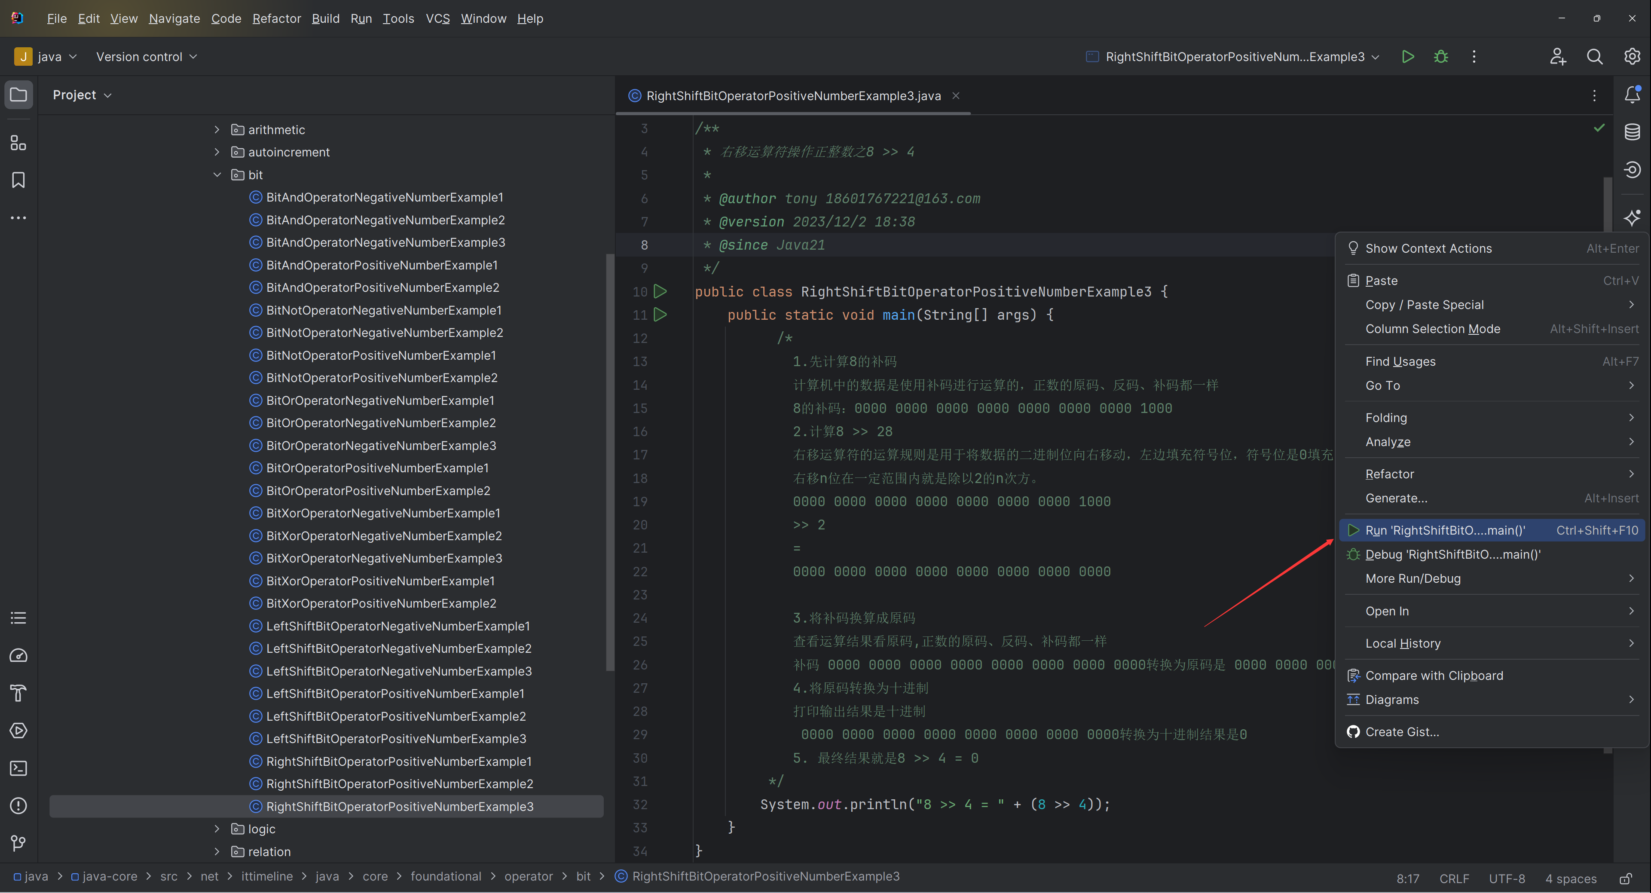Screen dimensions: 1651x893
Task: Open IDE Settings gear icon
Action: pos(1632,56)
